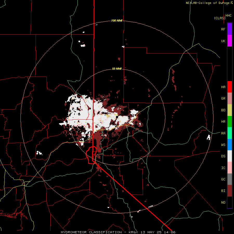234x234 pixels.
Task: Click the 'DS' legend label
Action: pos(223,156)
